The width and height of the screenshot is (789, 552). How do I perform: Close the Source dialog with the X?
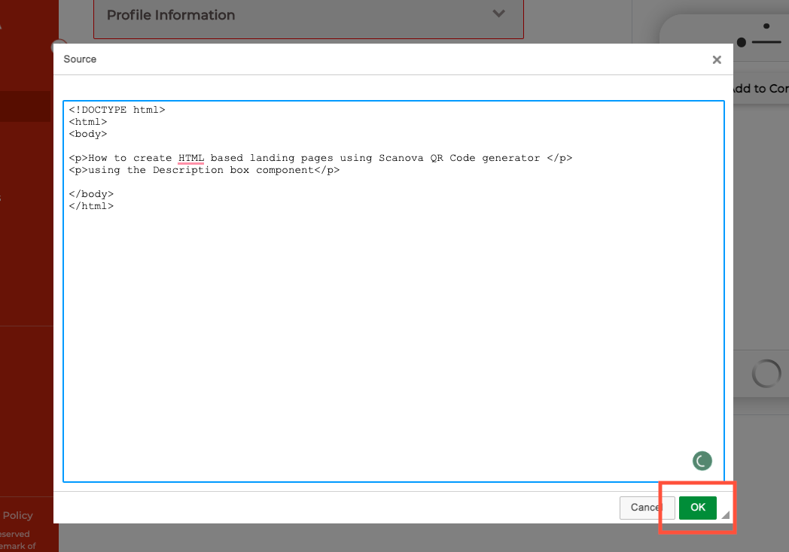pyautogui.click(x=717, y=60)
